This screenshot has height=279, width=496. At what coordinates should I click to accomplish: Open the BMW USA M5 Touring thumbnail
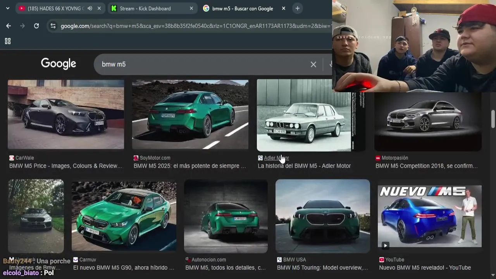point(323,216)
